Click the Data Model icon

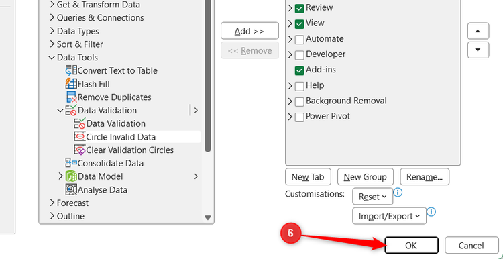pos(71,176)
